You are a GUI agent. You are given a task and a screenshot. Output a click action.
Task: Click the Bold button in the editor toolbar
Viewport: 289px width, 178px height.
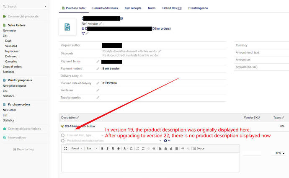(x=102, y=148)
